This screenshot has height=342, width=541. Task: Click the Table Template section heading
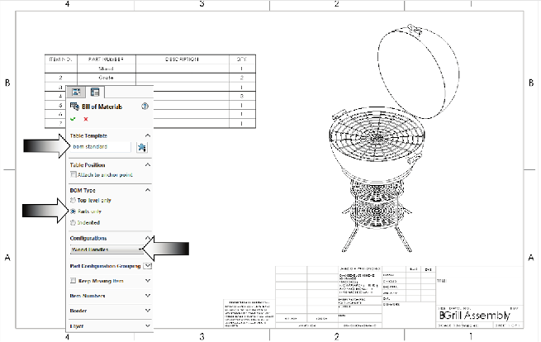coord(88,135)
